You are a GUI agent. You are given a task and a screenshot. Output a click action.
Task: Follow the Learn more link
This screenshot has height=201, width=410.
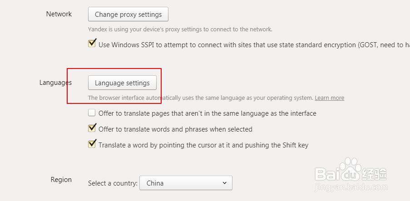329,98
